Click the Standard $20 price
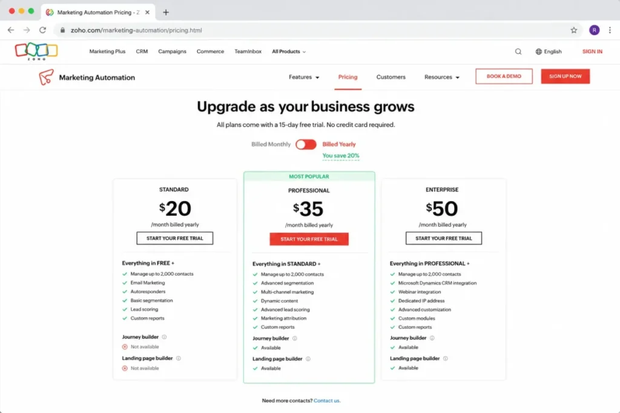This screenshot has width=620, height=413. click(175, 209)
